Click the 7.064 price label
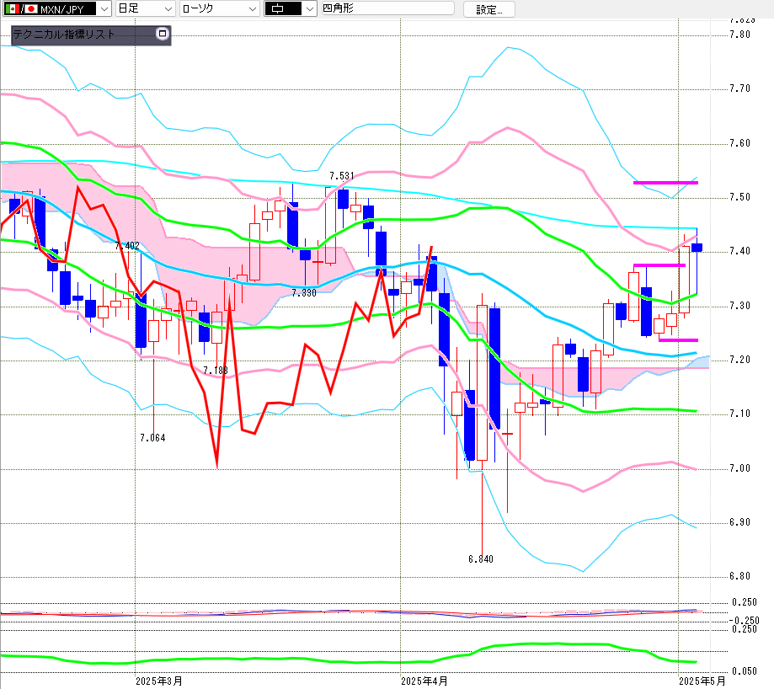The height and width of the screenshot is (689, 774). tap(152, 438)
